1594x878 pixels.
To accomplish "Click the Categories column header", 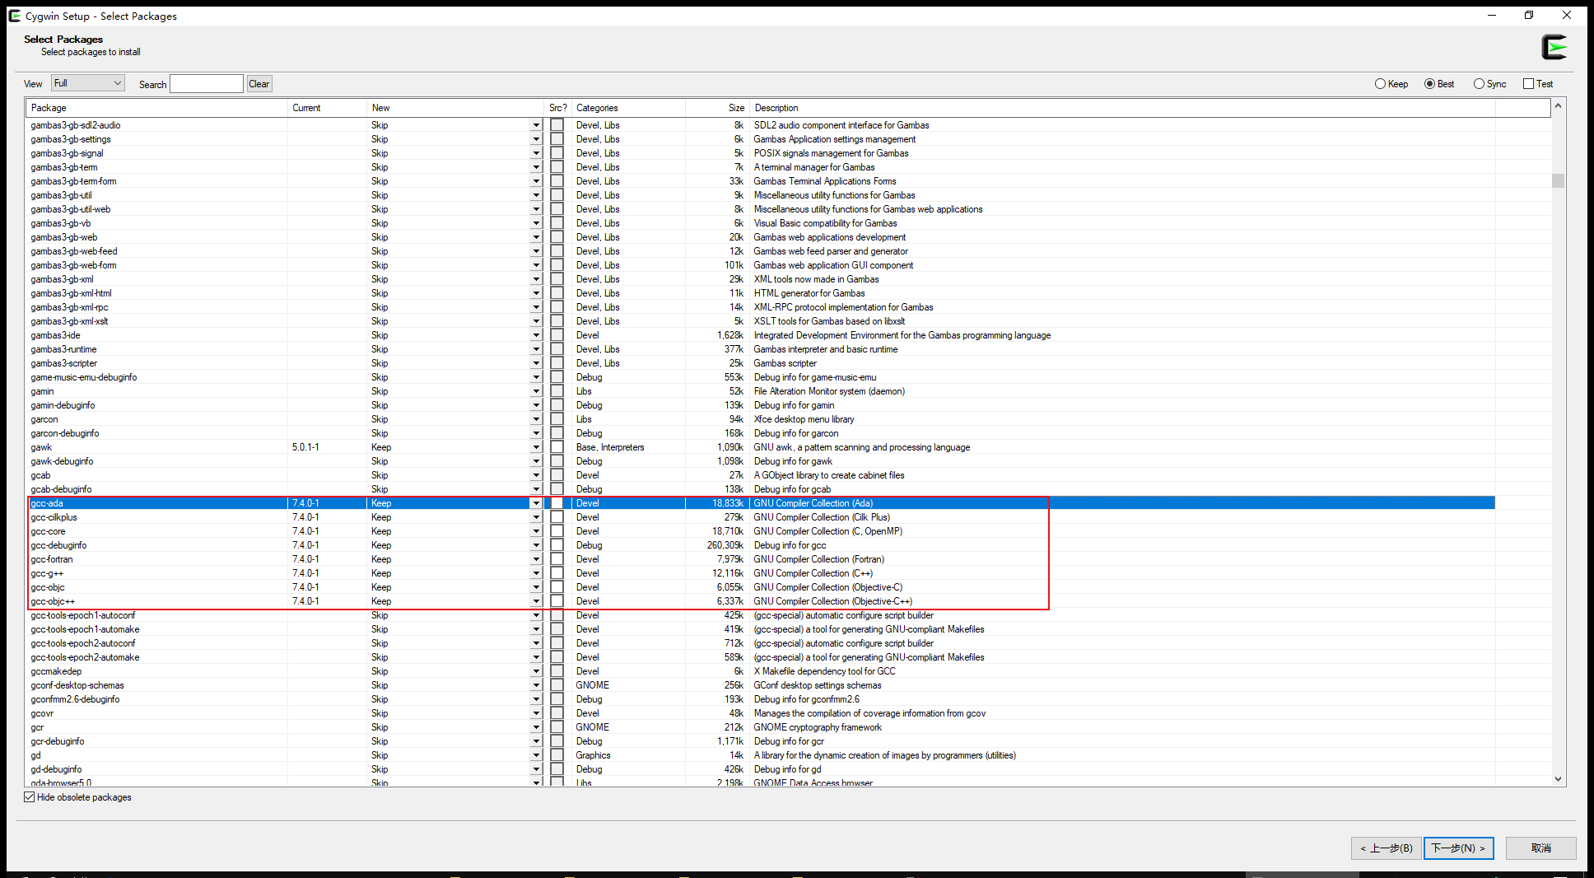I will point(628,108).
